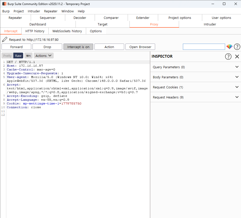241x218 pixels.
Task: Minimize the Burp Suite window
Action: (x=213, y=4)
